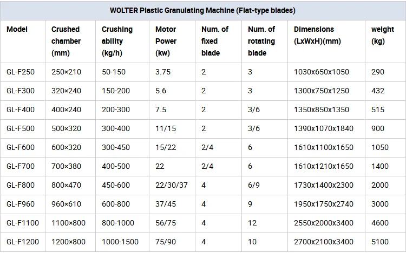Select the Model column header
This screenshot has height=253, width=406.
click(x=17, y=30)
